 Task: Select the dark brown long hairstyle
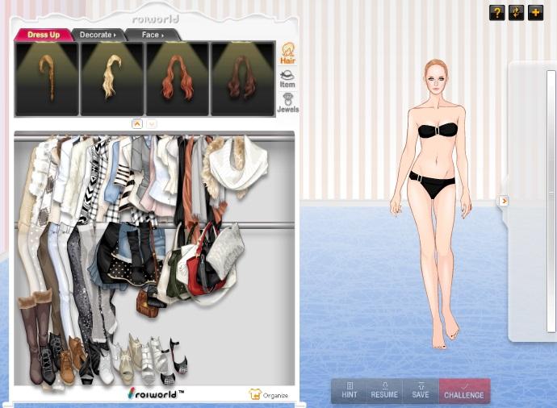243,79
